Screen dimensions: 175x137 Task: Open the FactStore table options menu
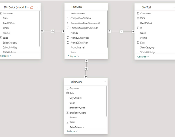[104, 7]
